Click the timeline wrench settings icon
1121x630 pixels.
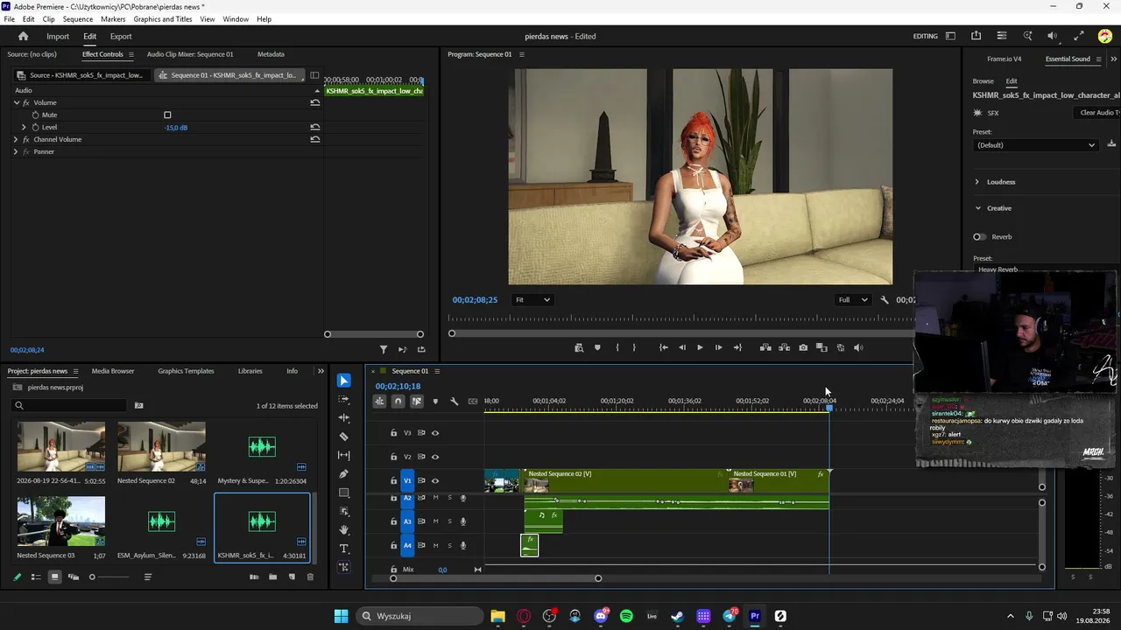454,402
